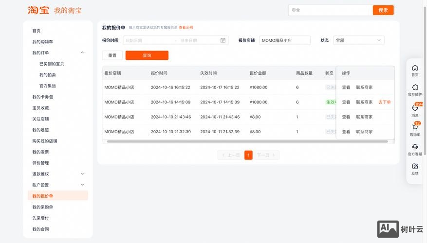The height and width of the screenshot is (243, 427).
Task: Open 关注店铺 in sidebar
Action: coord(40,119)
